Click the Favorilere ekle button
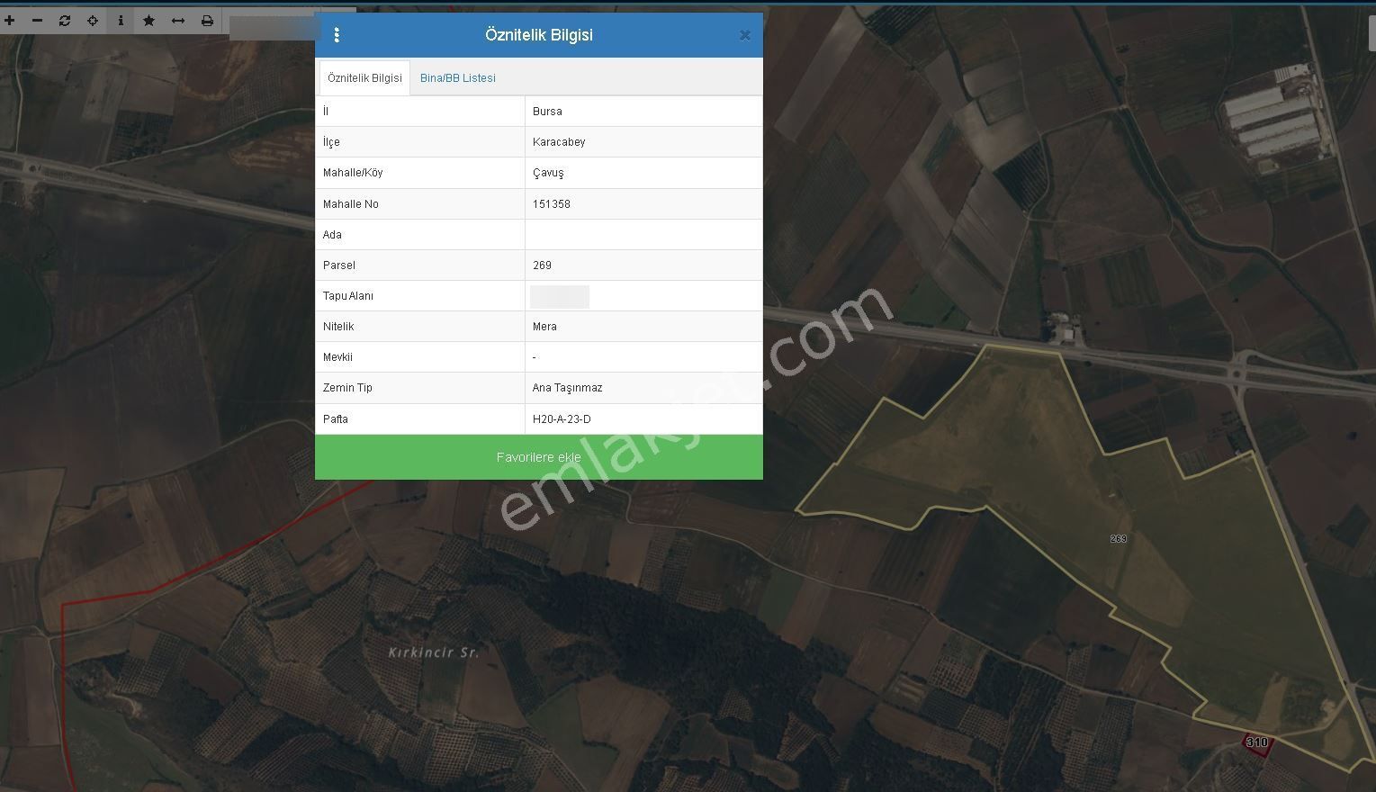 click(x=539, y=457)
